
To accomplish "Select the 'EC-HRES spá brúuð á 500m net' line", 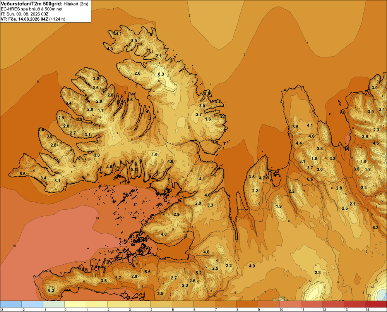I will coord(32,9).
